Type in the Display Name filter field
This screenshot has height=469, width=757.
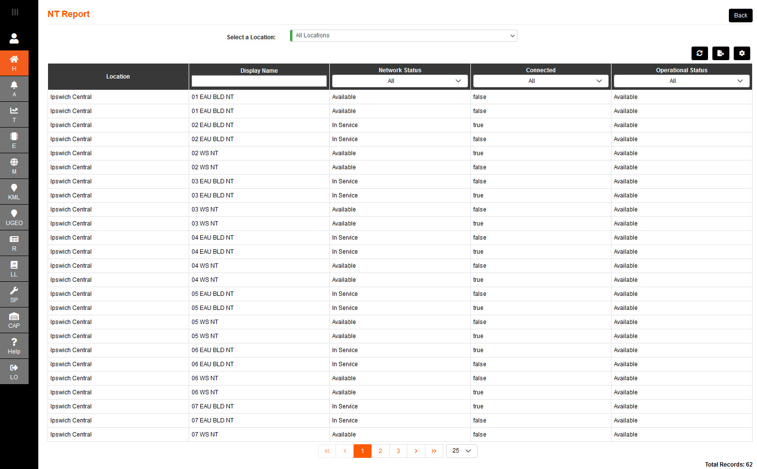pyautogui.click(x=259, y=81)
